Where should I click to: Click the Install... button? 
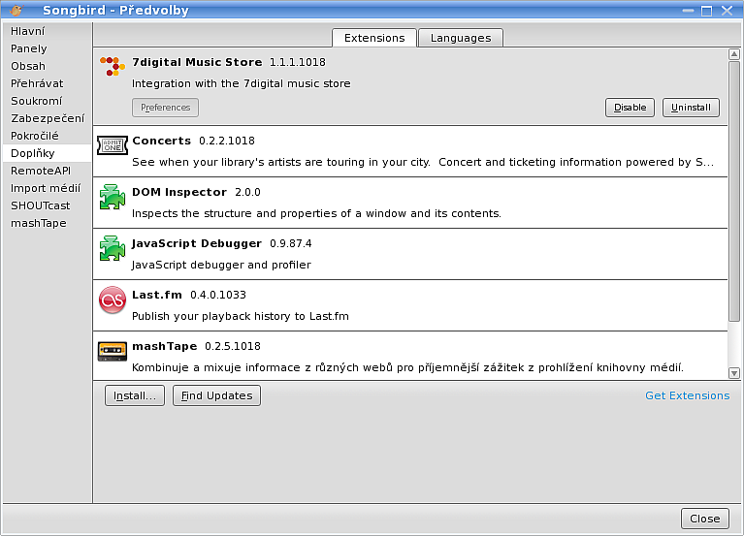135,395
